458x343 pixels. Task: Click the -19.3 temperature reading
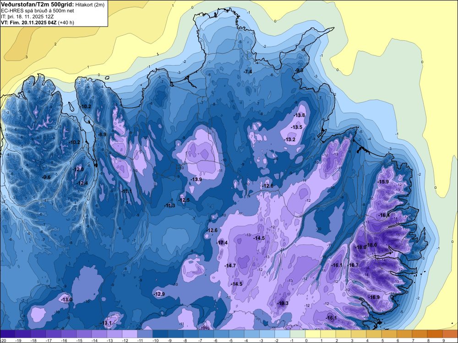point(283,303)
